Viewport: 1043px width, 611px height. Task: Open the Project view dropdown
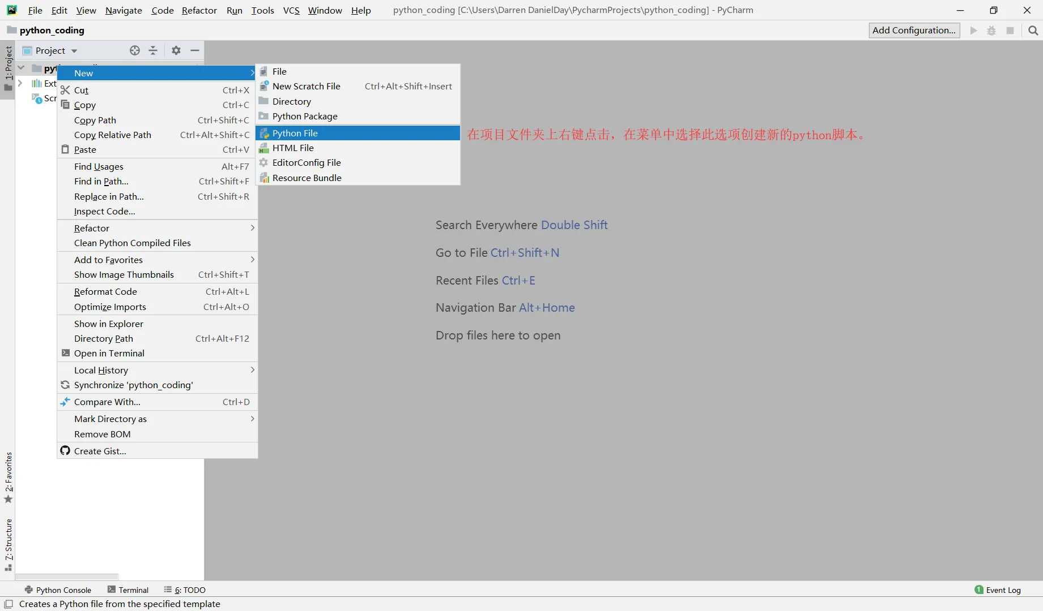74,51
